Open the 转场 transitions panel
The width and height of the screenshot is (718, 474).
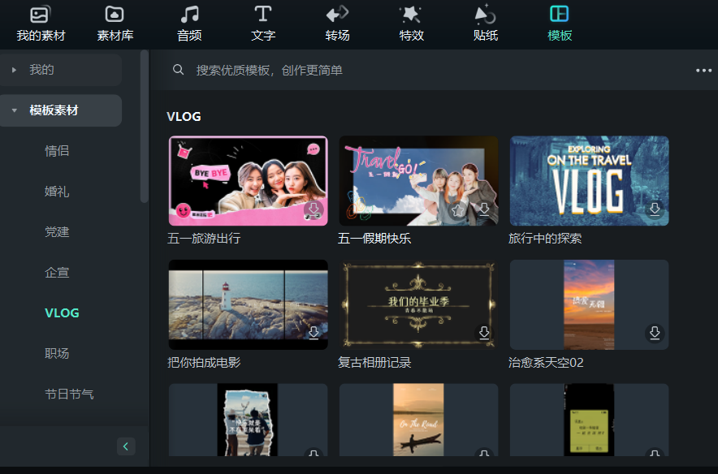click(336, 22)
